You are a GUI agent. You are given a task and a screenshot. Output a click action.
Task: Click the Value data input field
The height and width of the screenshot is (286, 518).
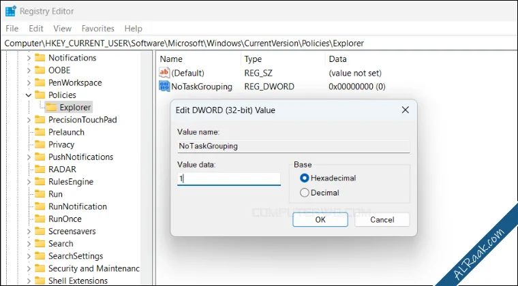pos(228,179)
